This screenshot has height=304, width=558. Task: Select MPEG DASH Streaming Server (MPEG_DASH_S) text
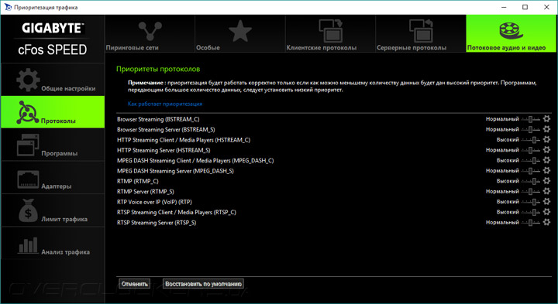click(x=175, y=171)
